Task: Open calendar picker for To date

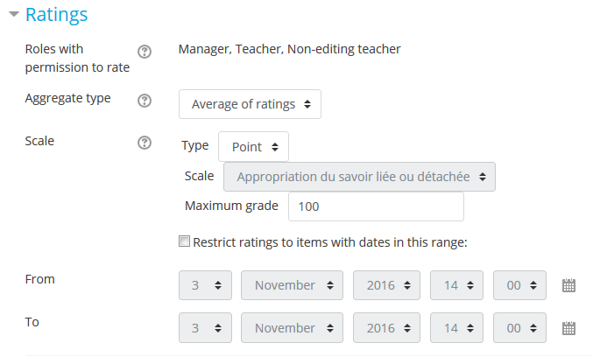Action: [568, 328]
